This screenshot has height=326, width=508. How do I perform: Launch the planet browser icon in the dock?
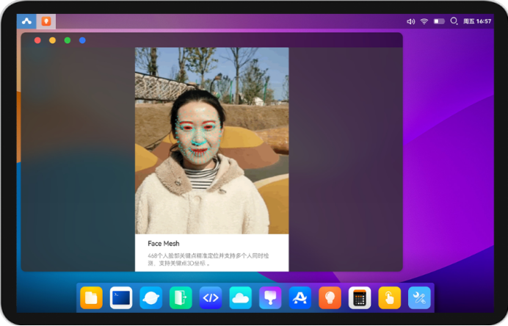click(151, 297)
